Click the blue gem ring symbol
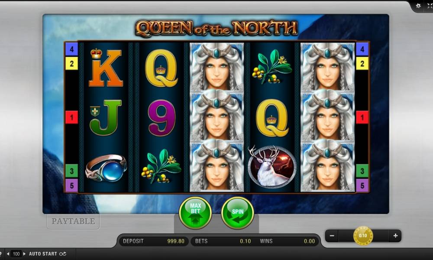 tap(107, 167)
